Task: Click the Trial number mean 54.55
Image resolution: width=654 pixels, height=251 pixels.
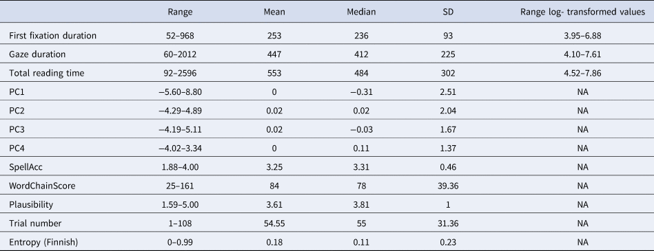Action: (x=274, y=223)
